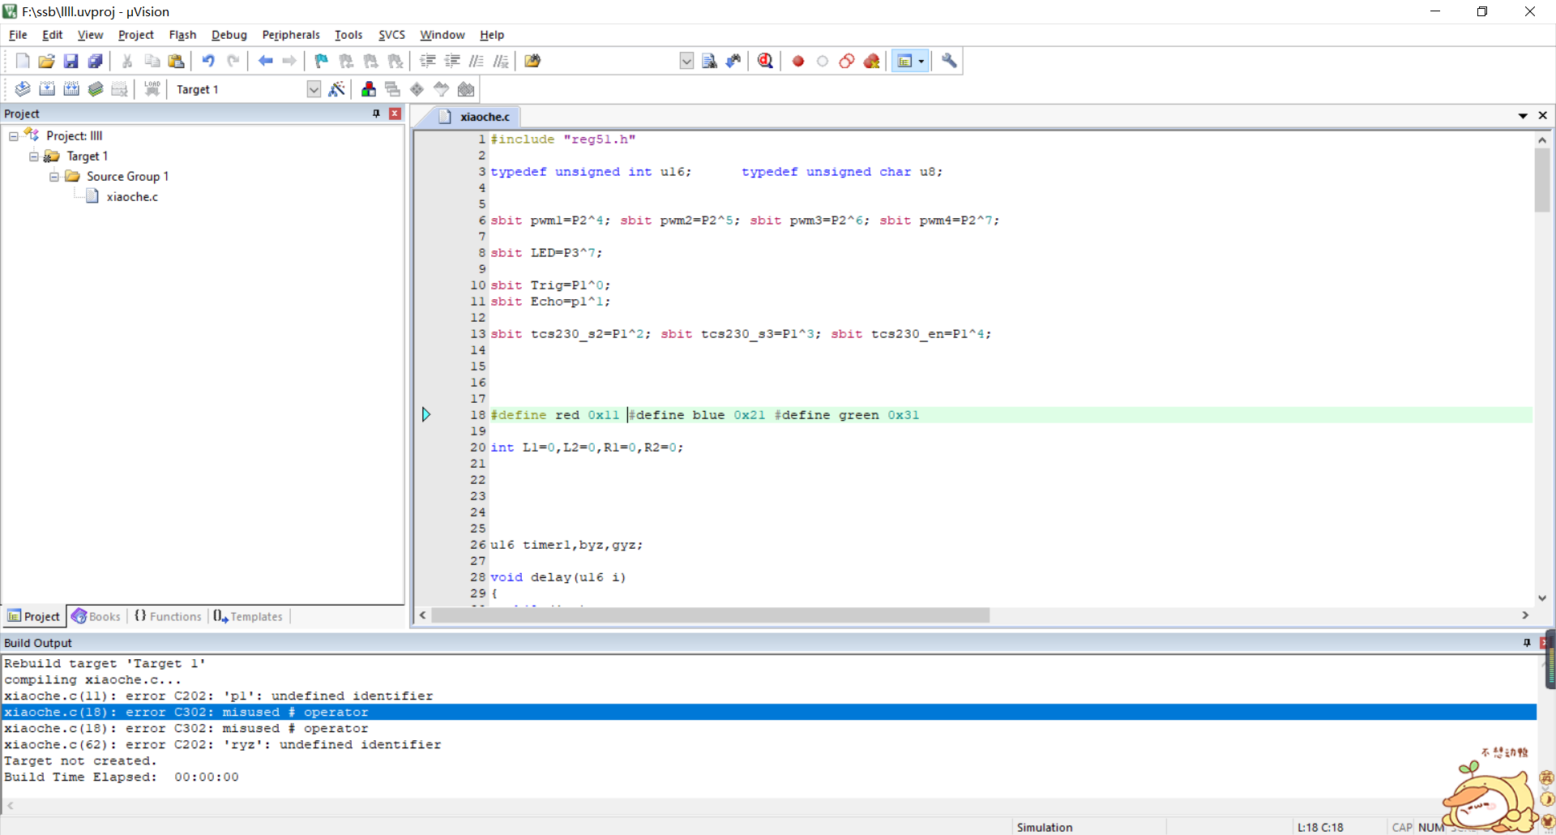Screen dimensions: 1556x835
Task: Toggle project window view button
Action: click(905, 61)
